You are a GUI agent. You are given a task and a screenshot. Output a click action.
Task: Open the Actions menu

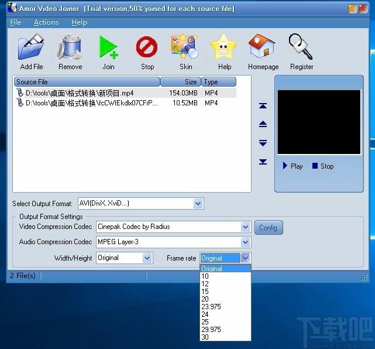[x=46, y=22]
